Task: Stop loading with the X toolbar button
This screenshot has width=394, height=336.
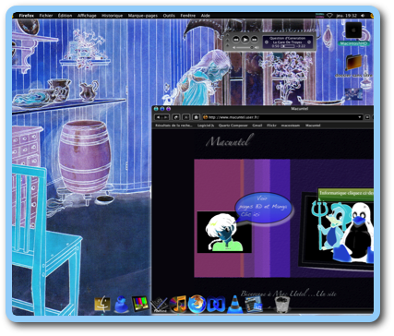Action: click(x=185, y=117)
